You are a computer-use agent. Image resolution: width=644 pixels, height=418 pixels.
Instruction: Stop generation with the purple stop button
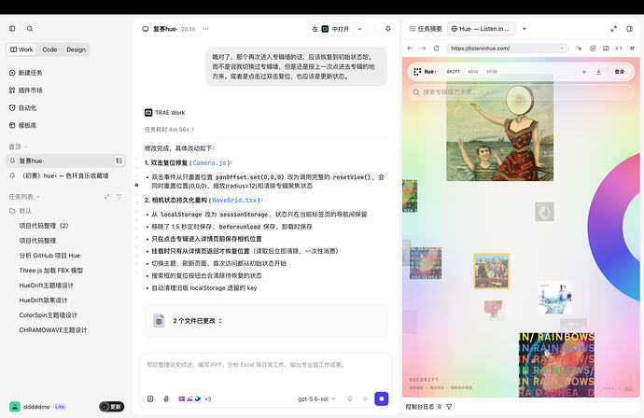[x=382, y=398]
